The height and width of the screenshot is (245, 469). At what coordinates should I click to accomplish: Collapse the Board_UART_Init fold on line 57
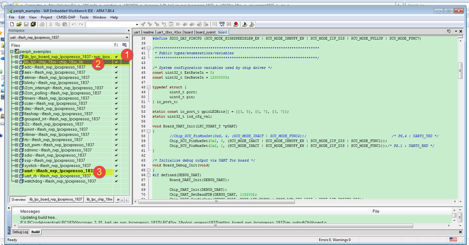[148, 131]
